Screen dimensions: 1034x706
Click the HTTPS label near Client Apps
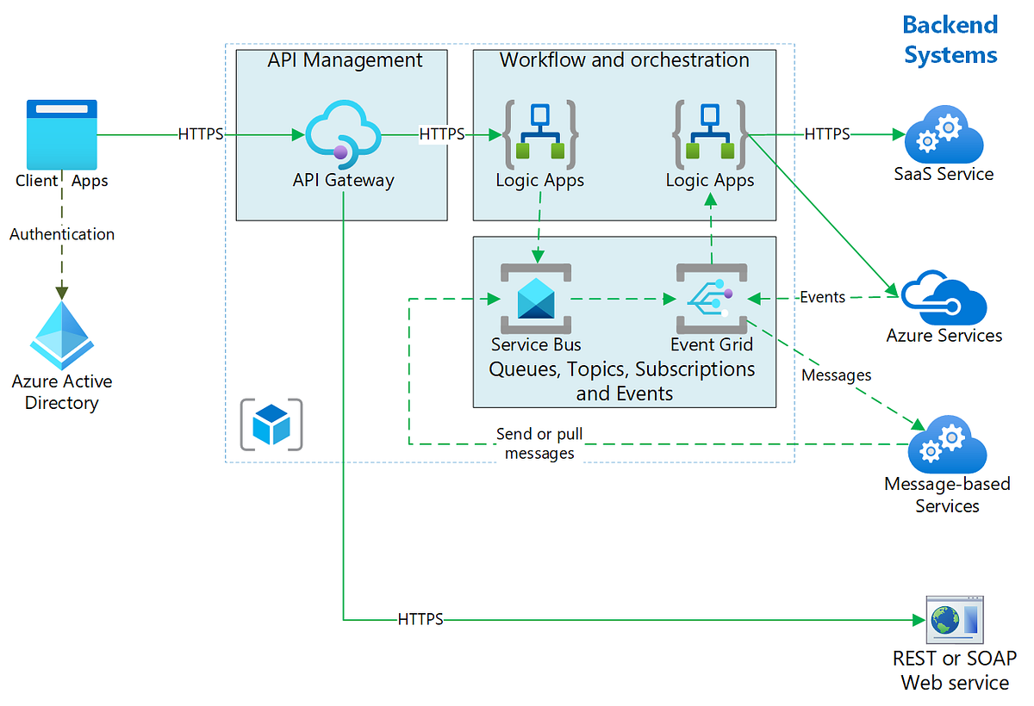[x=199, y=133]
